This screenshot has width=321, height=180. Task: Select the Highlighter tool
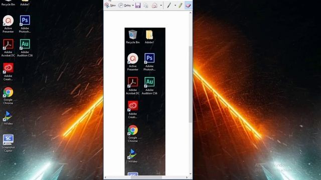point(181,5)
